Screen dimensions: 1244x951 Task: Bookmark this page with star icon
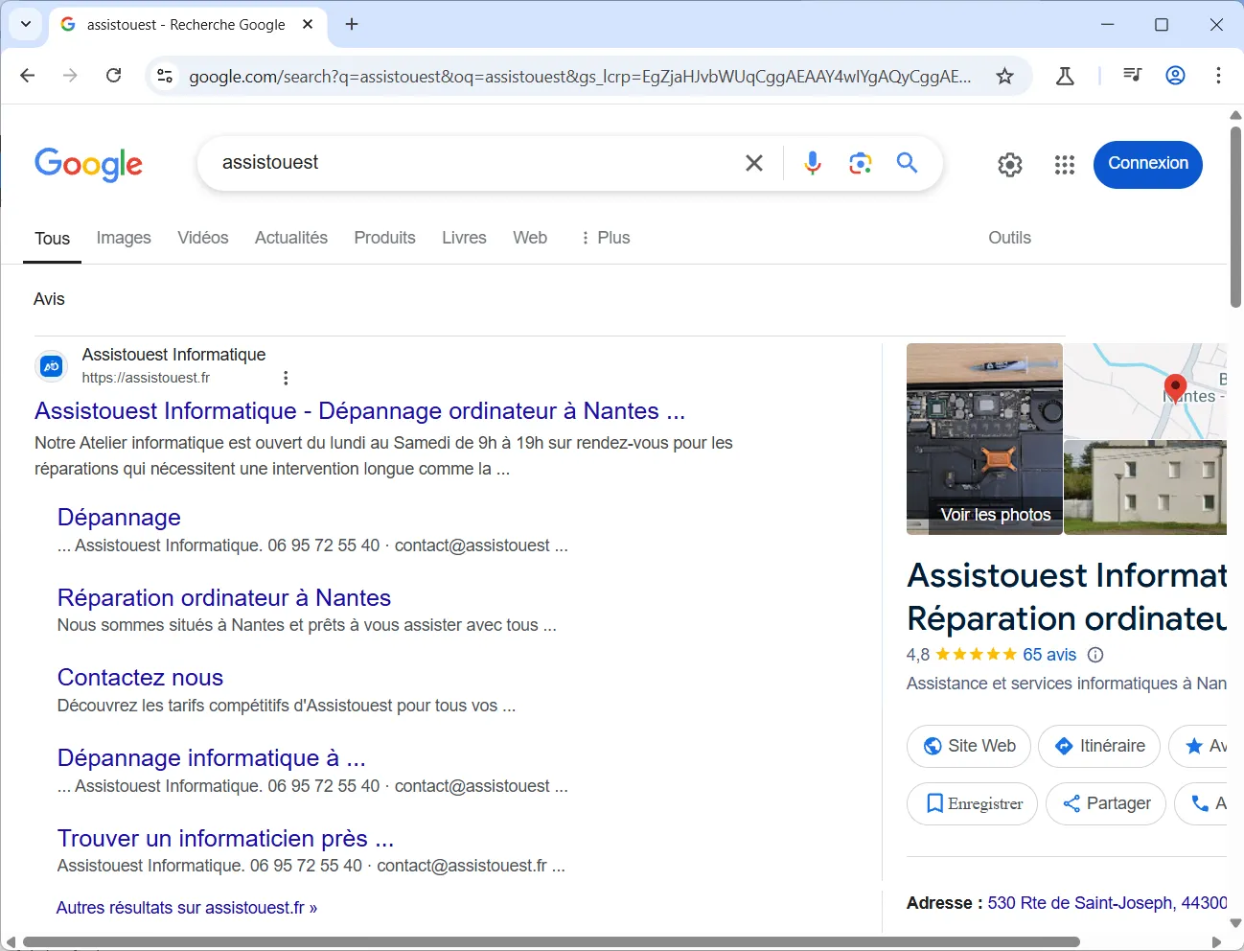pos(1004,76)
